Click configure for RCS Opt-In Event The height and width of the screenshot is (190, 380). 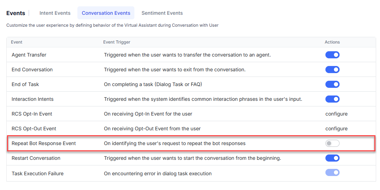(336, 114)
